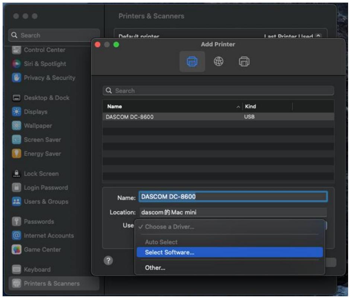Close the Add Printer window
The width and height of the screenshot is (350, 297).
(x=98, y=44)
